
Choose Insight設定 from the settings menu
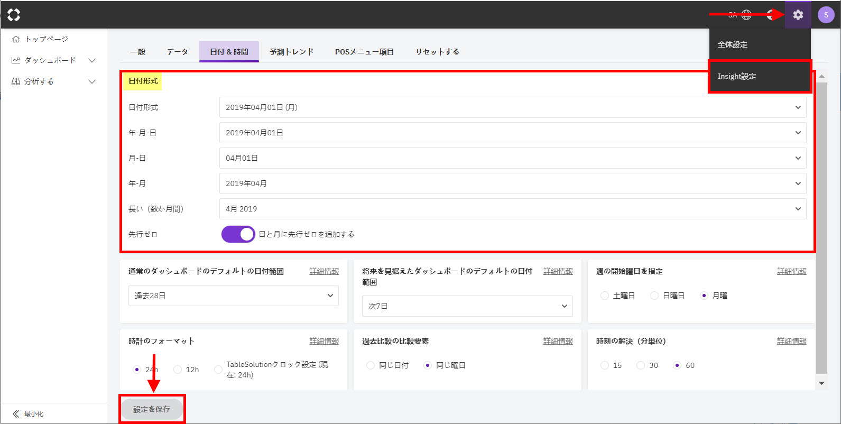coord(760,76)
